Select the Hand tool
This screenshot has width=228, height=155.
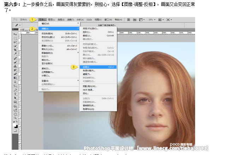15,114
